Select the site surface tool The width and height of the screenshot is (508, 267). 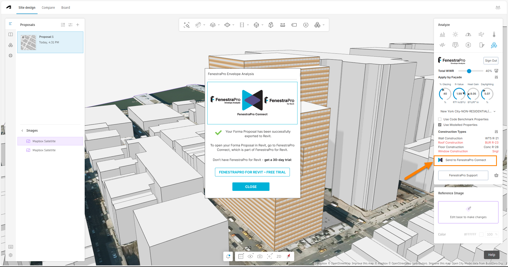pos(227,25)
